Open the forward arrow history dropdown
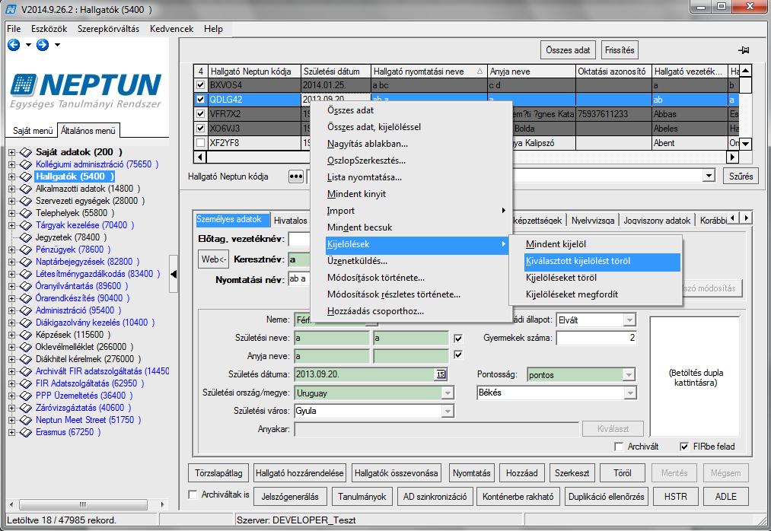Viewport: 771px width, 531px height. tap(57, 45)
